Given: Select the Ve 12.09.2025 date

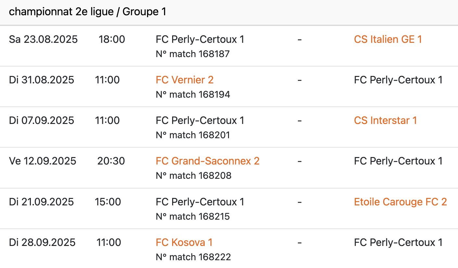Looking at the screenshot, I should [x=43, y=161].
